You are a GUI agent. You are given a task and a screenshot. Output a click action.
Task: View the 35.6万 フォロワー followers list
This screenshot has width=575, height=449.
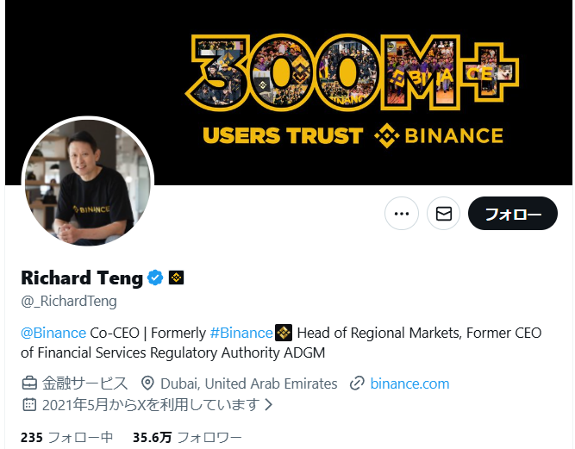pos(187,437)
